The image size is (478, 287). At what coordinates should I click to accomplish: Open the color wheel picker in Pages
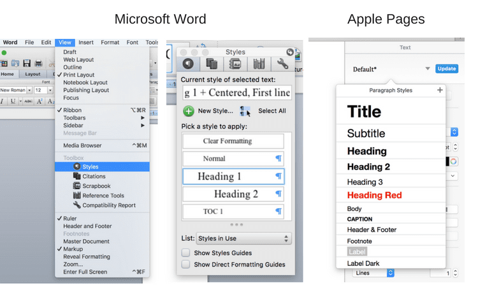(453, 161)
